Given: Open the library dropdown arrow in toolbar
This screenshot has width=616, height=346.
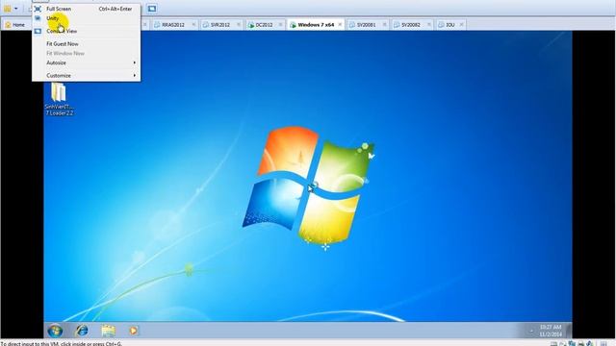Looking at the screenshot, I should point(16,9).
